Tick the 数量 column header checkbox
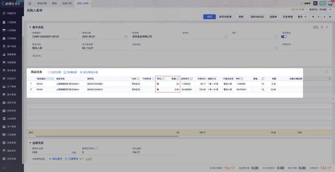The width and height of the screenshot is (335, 172). 178,79
